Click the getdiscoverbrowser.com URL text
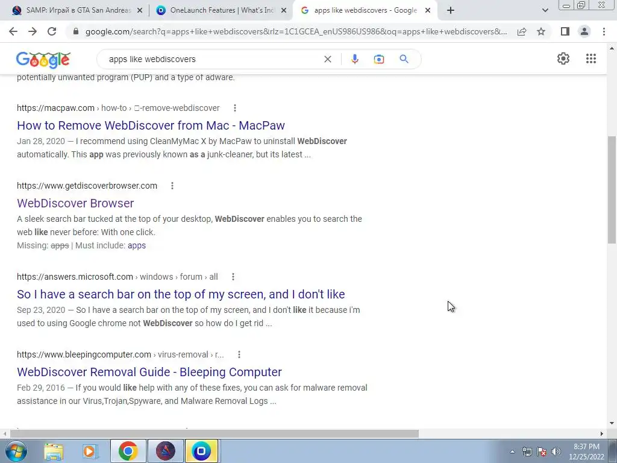 [x=87, y=186]
